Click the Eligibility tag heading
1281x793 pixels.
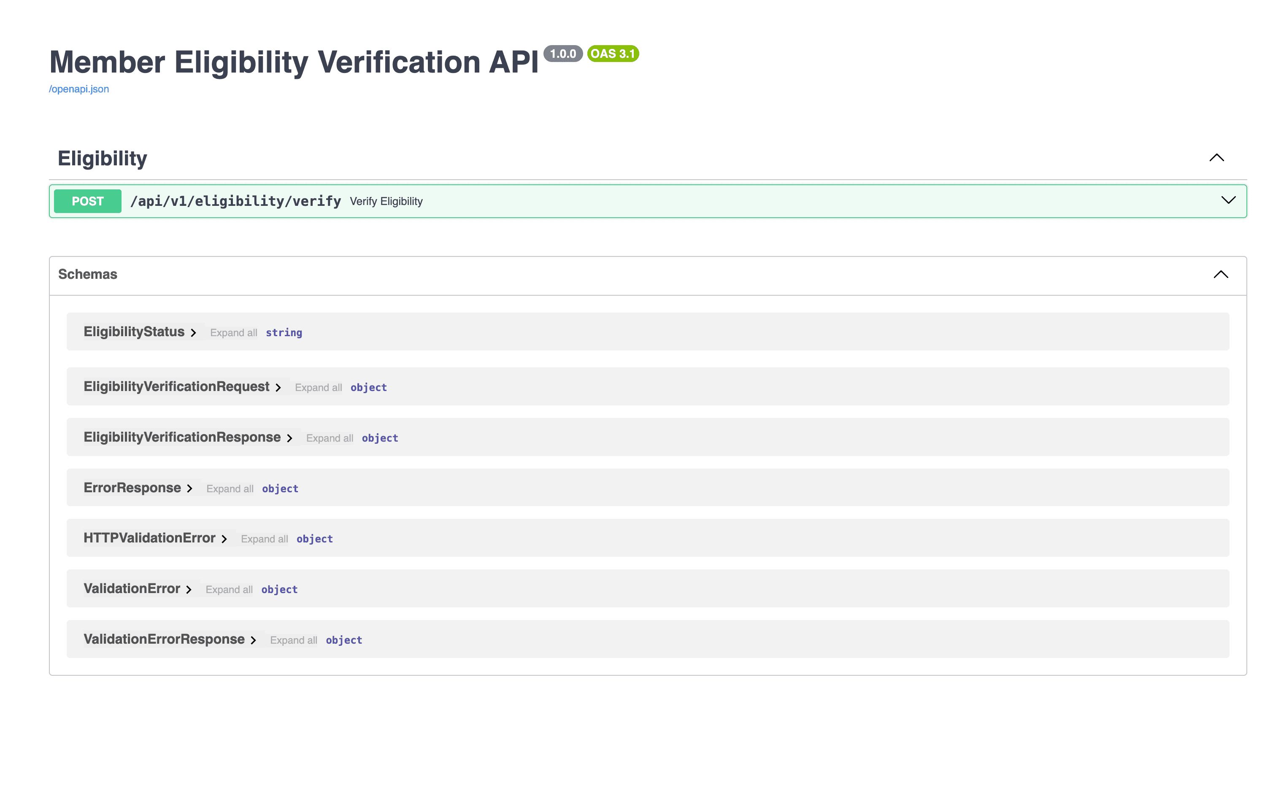click(x=102, y=159)
